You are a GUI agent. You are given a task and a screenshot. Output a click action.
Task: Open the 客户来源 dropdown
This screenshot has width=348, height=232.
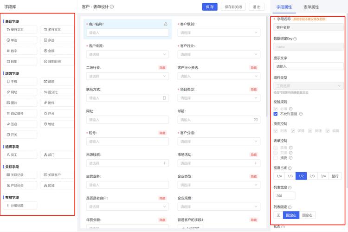point(128,54)
